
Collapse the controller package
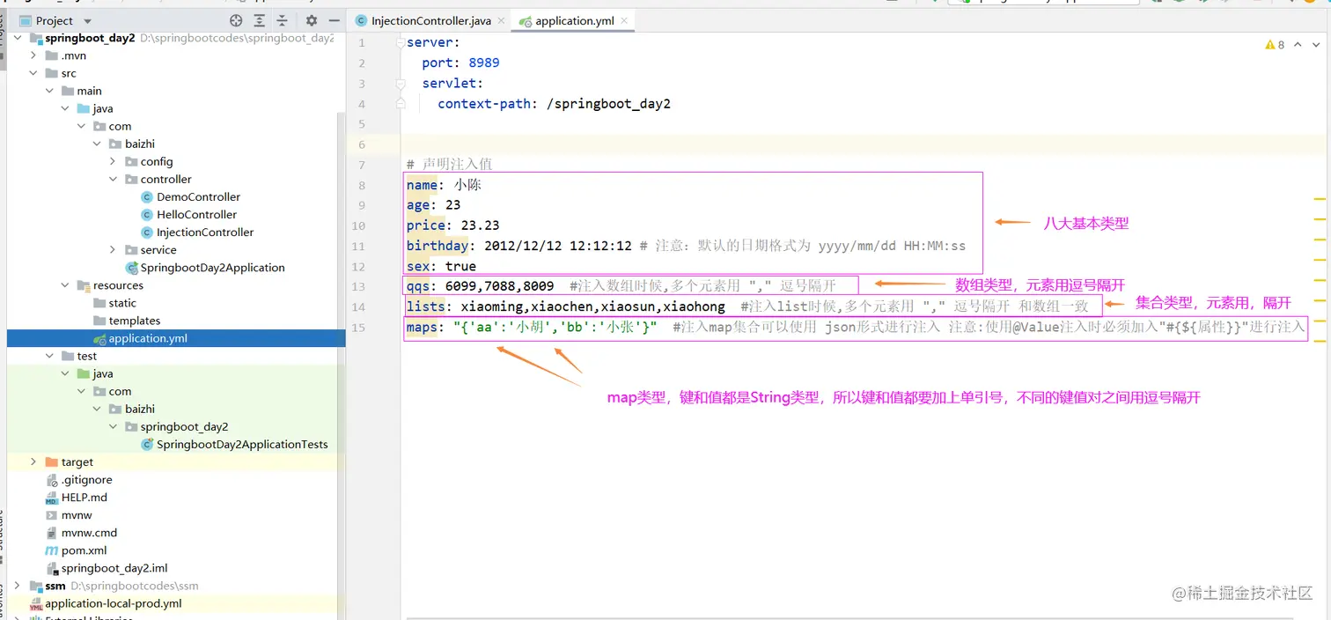(113, 179)
